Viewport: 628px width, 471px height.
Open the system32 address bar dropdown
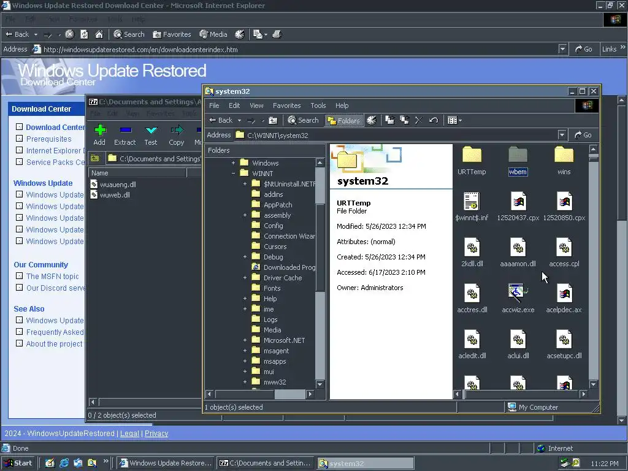click(x=562, y=135)
